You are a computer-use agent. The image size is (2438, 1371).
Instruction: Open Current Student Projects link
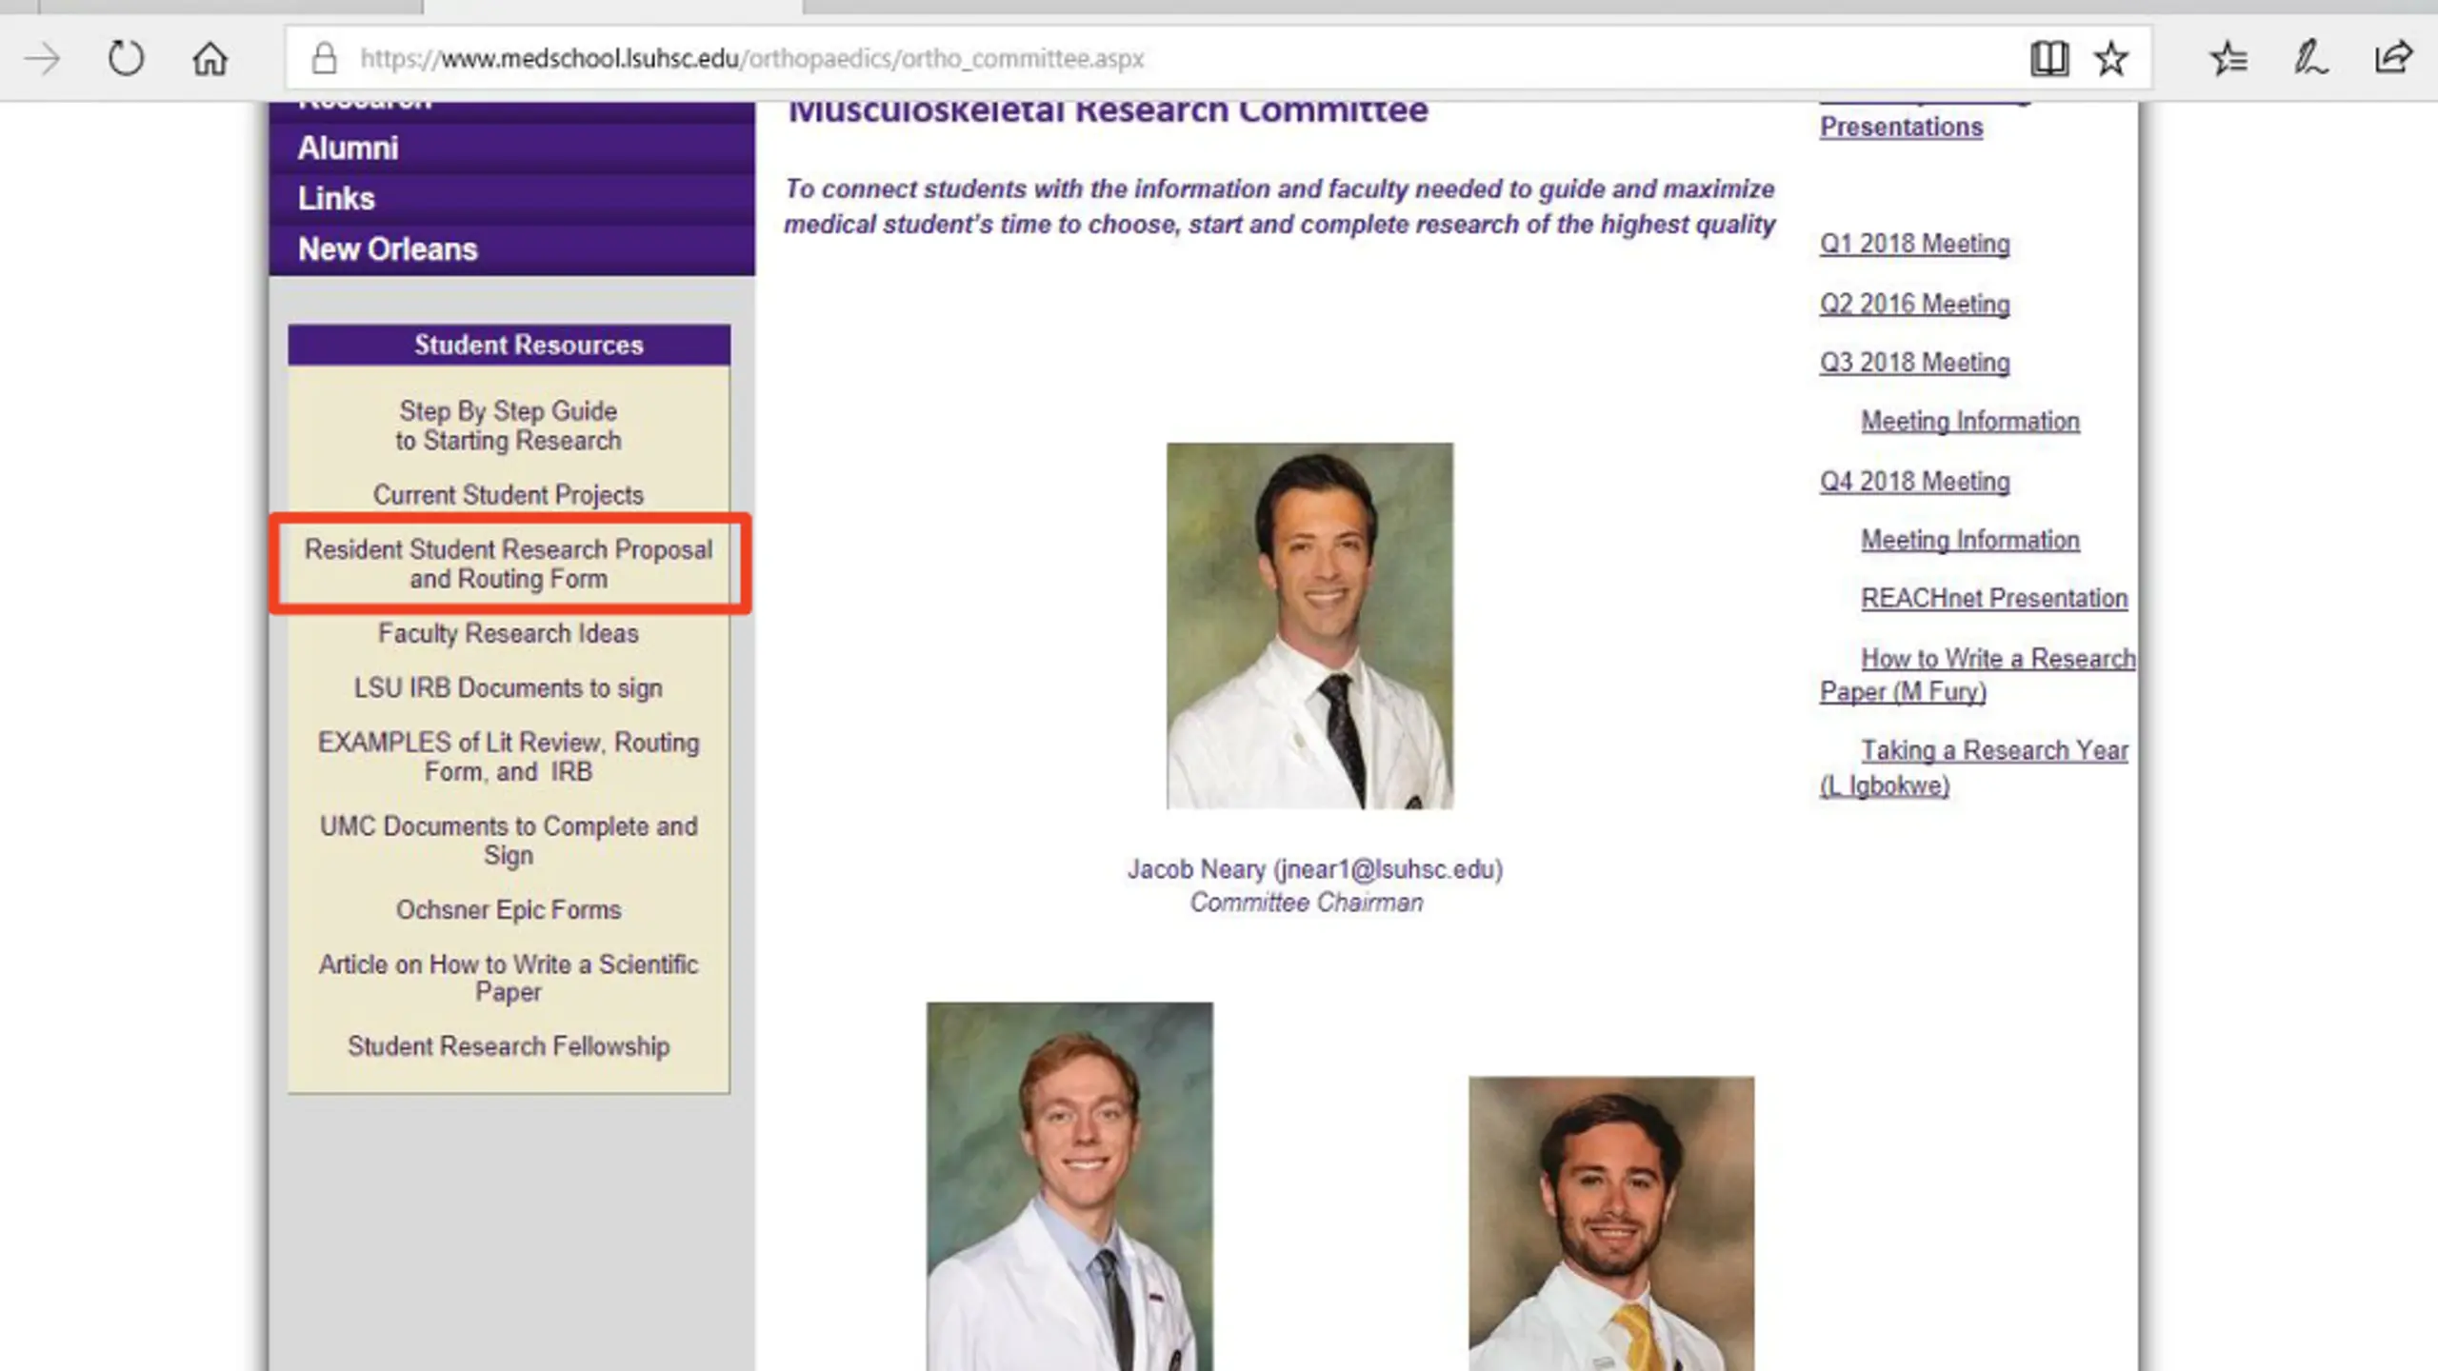(509, 495)
